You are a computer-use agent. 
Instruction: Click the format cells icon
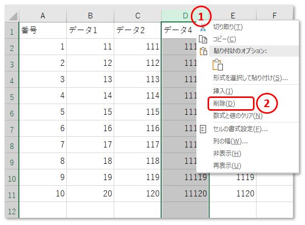(203, 129)
